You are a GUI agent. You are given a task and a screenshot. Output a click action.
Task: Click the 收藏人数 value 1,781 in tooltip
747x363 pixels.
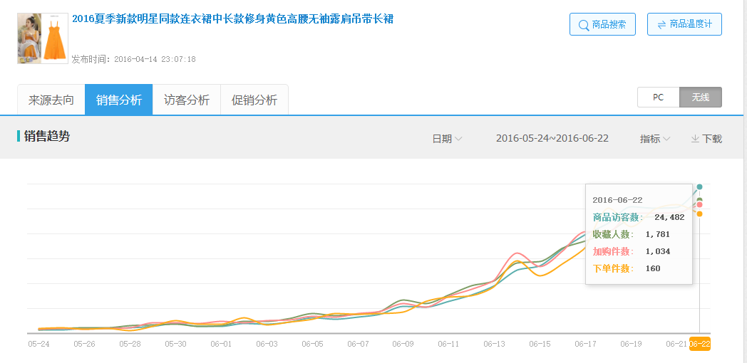click(658, 235)
